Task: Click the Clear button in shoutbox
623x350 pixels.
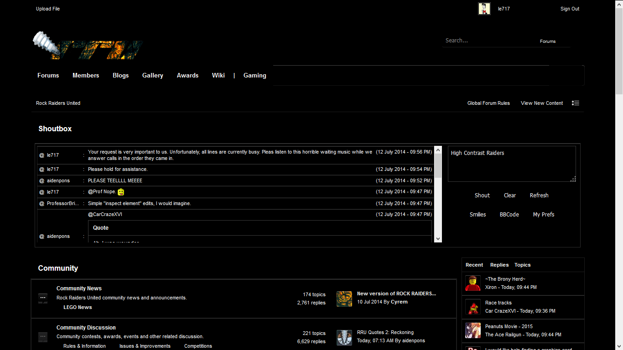Action: tap(510, 196)
